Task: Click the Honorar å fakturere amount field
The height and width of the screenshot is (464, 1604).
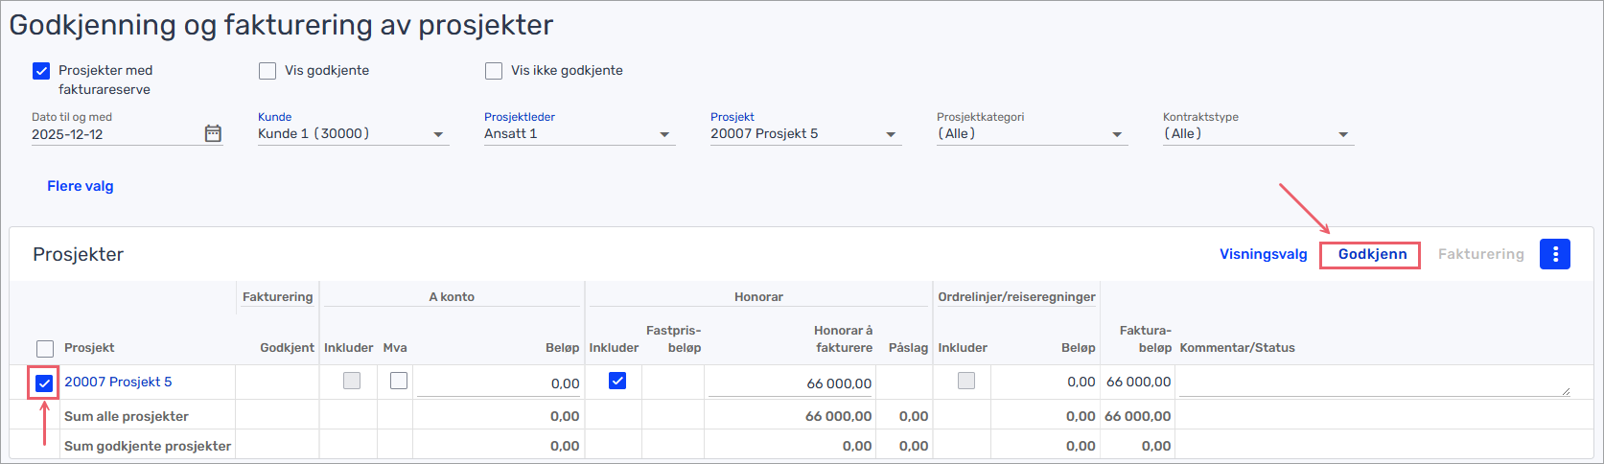Action: (x=791, y=383)
